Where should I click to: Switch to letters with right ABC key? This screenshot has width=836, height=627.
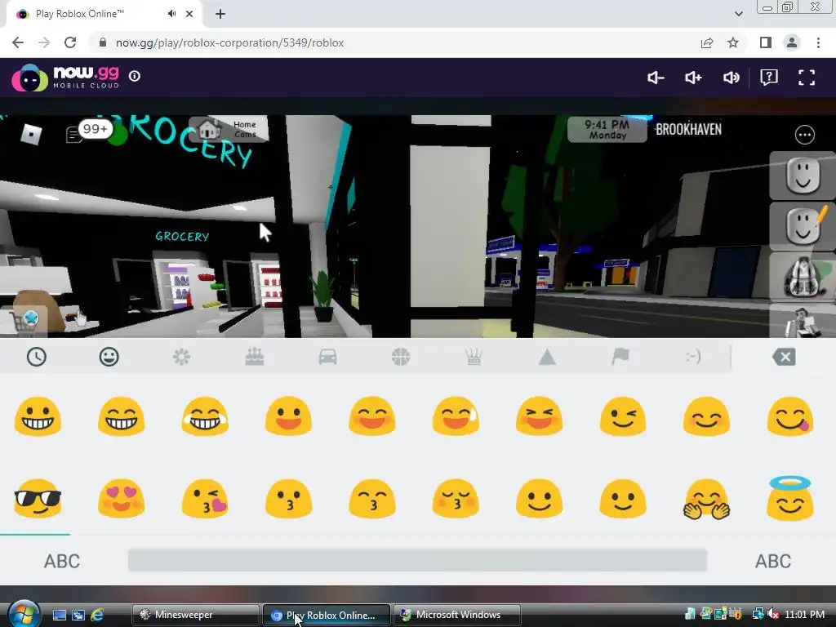(x=773, y=561)
